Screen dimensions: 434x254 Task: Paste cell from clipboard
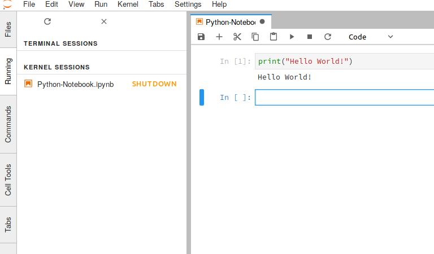pos(274,37)
